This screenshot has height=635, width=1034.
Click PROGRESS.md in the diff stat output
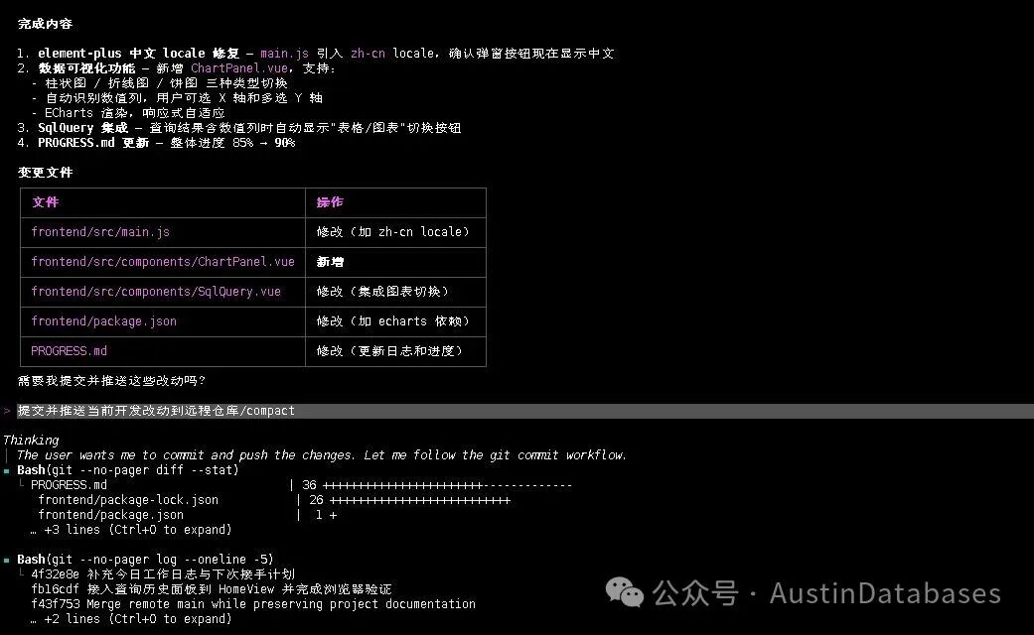[69, 485]
